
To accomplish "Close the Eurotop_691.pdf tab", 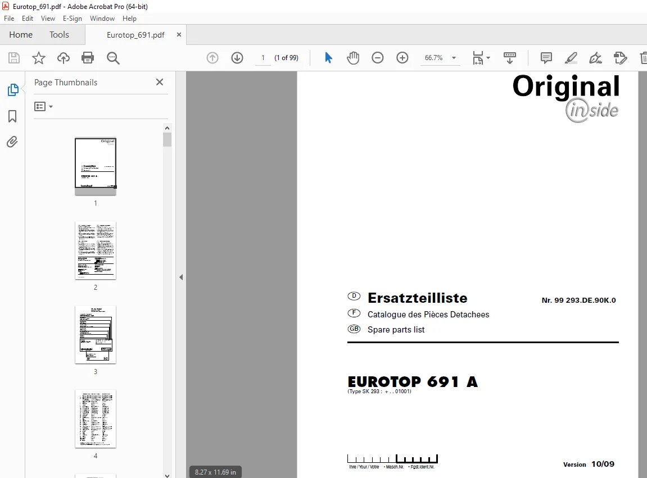I will pos(179,35).
